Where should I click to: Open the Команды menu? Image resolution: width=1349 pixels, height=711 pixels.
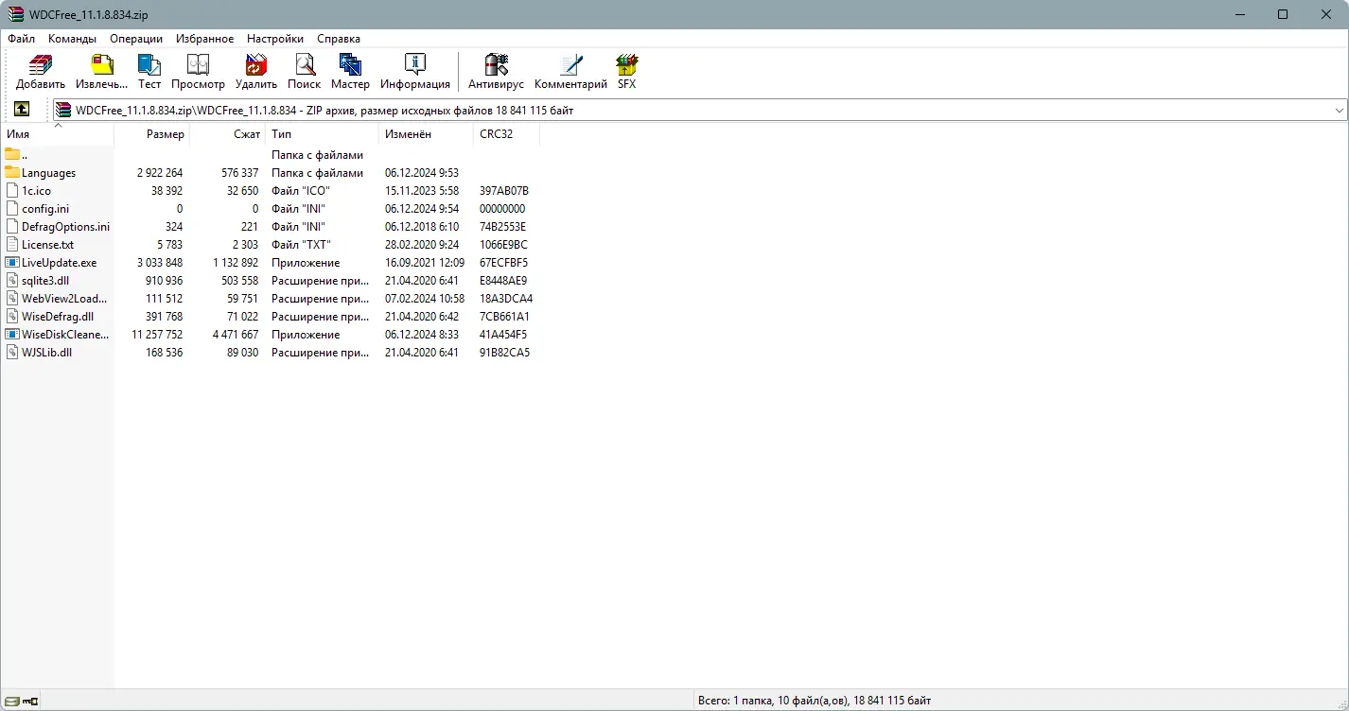click(x=72, y=39)
